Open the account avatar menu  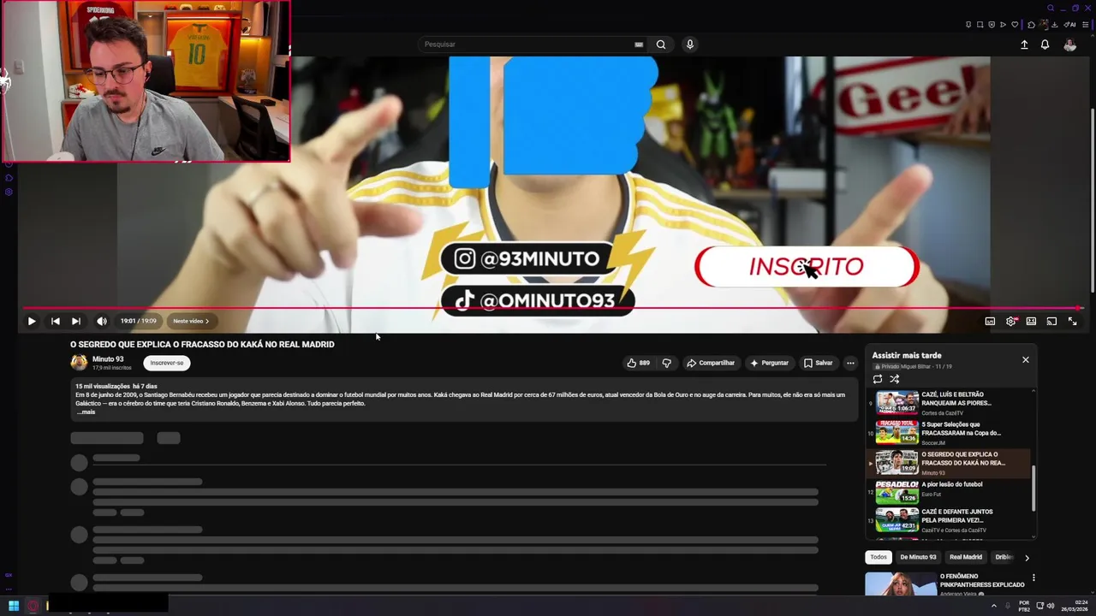[x=1069, y=44]
